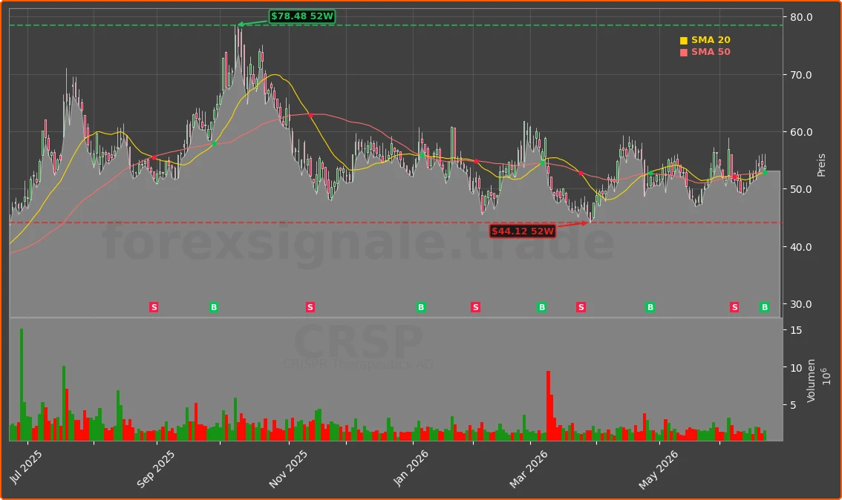Click the $44.12 52W low label
The image size is (842, 500).
click(523, 231)
